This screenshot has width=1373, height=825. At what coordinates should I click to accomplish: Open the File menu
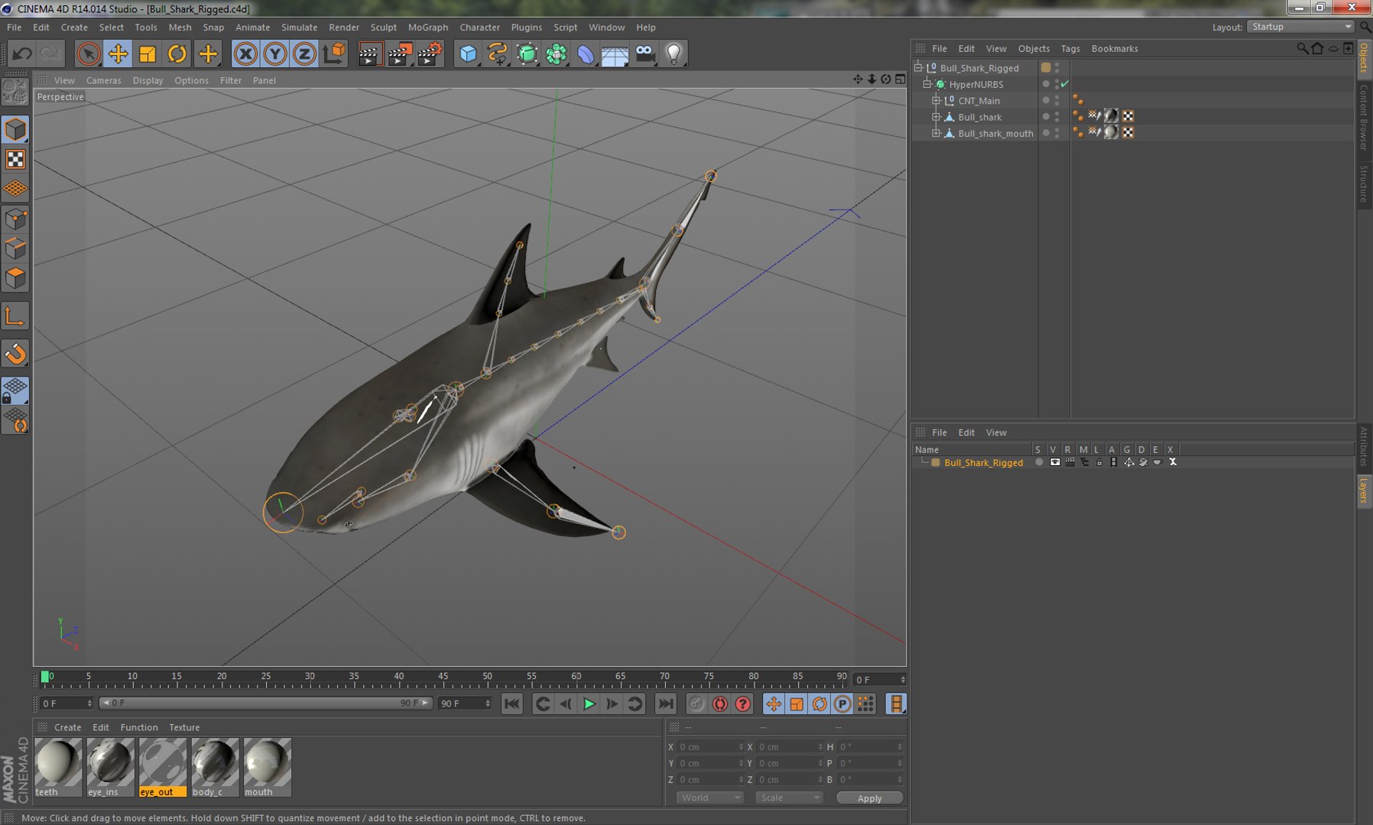click(14, 27)
